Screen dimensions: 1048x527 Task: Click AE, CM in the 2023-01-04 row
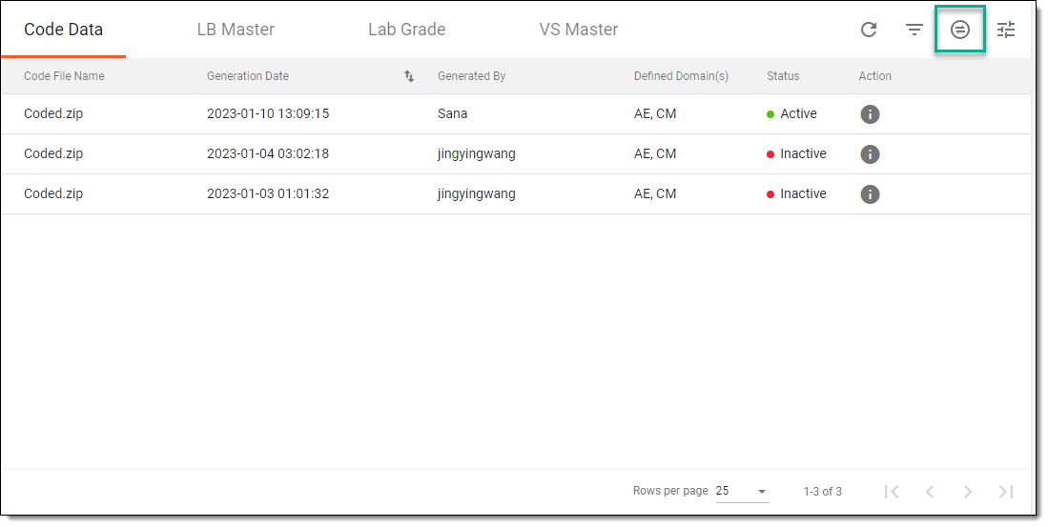coord(655,153)
